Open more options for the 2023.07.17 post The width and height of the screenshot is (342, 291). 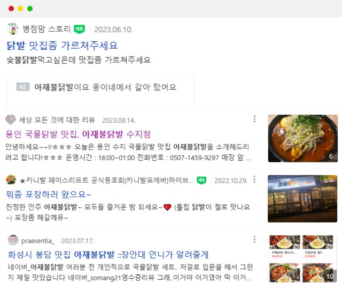[x=254, y=239]
